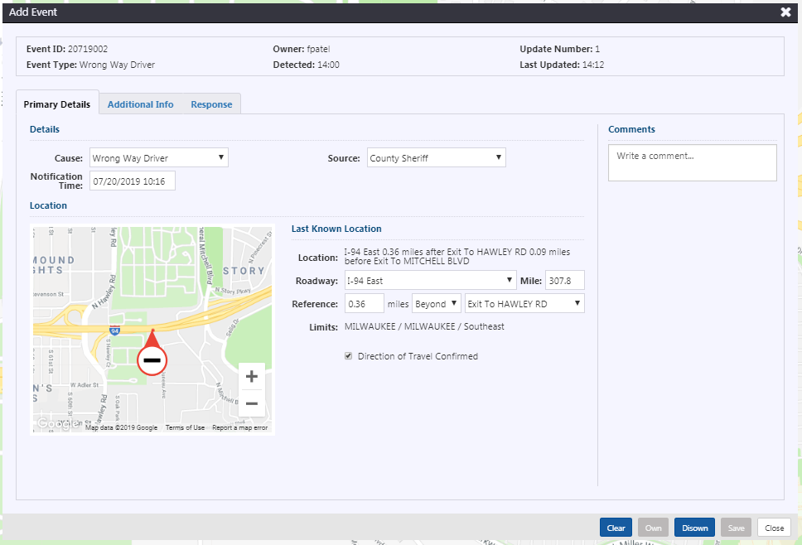
Task: Zoom out on the location map
Action: [252, 403]
